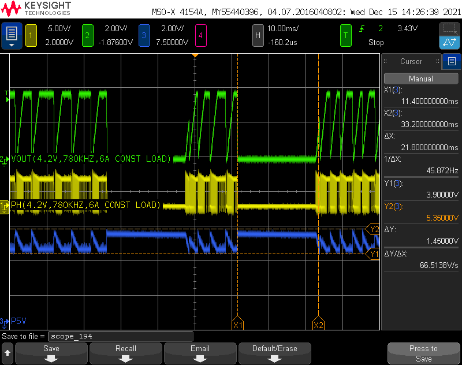462x365 pixels.
Task: Click the X1 cursor marker handle
Action: pos(238,323)
